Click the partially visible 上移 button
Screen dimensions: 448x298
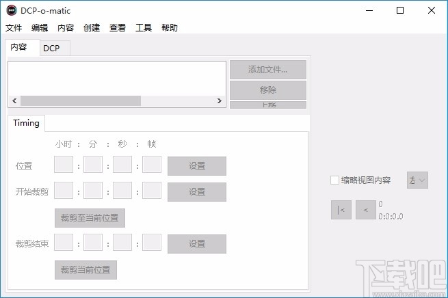[268, 105]
